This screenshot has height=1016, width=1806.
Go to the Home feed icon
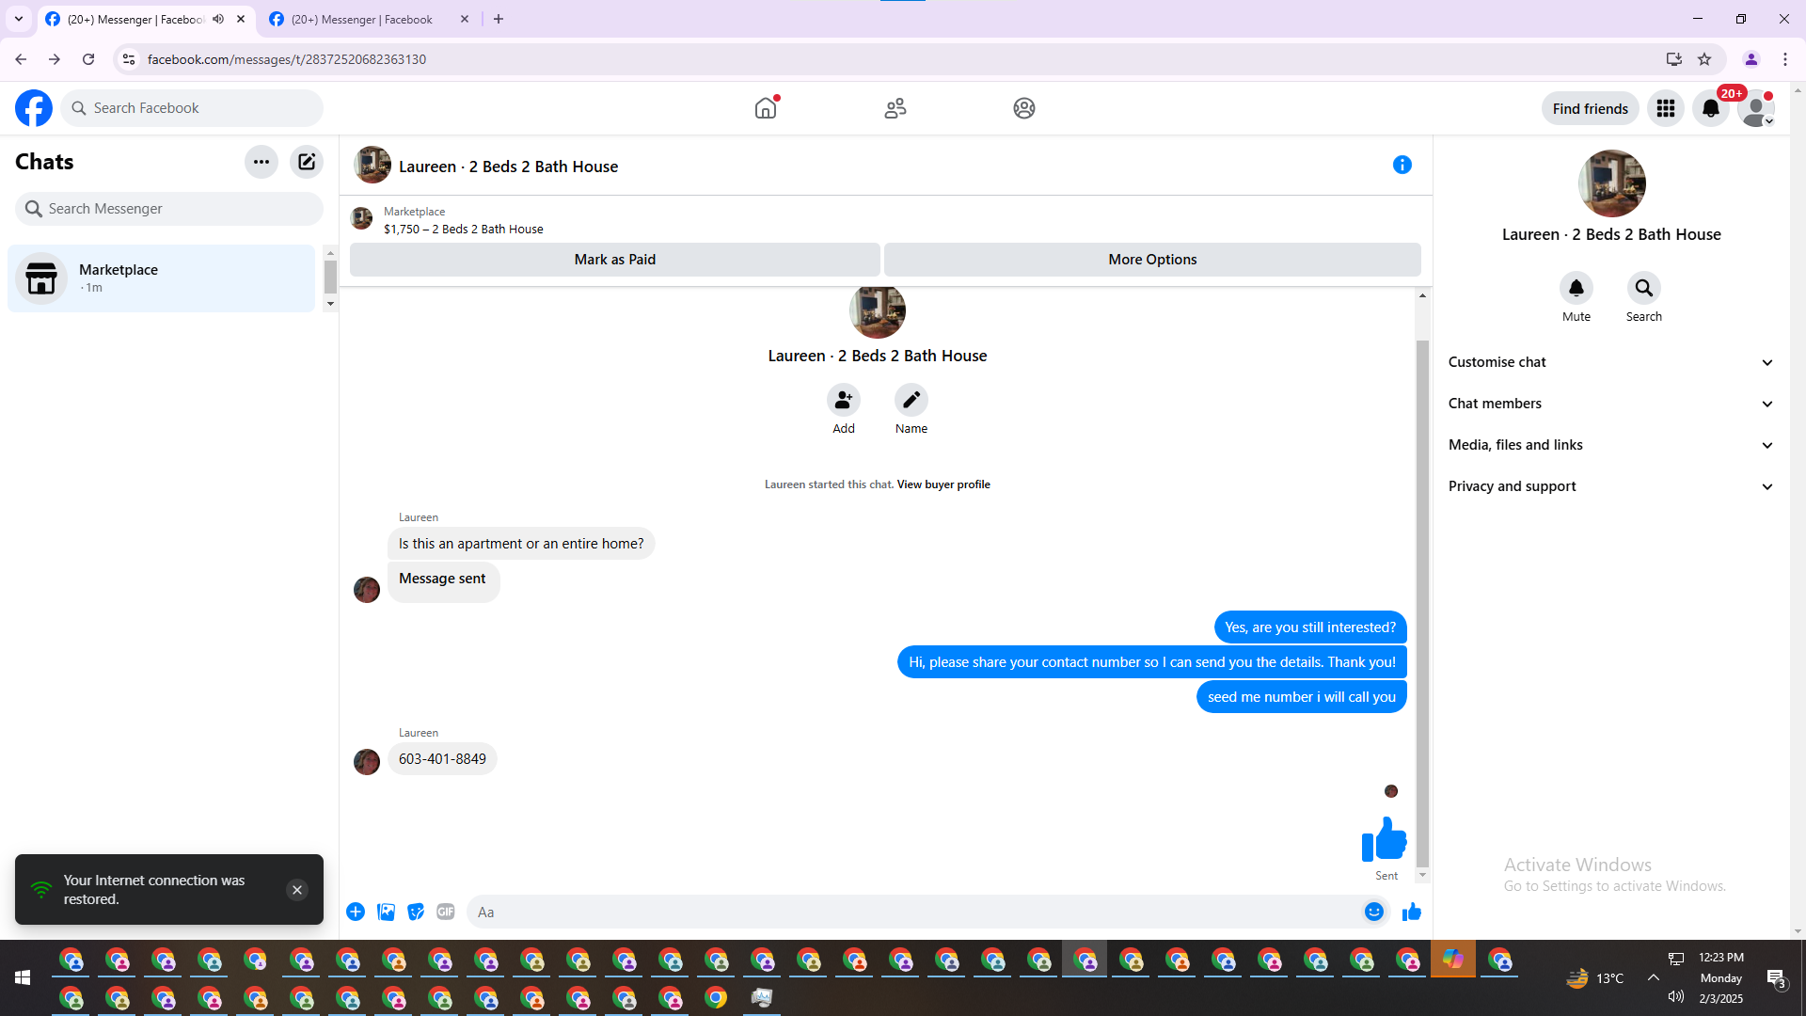767,108
